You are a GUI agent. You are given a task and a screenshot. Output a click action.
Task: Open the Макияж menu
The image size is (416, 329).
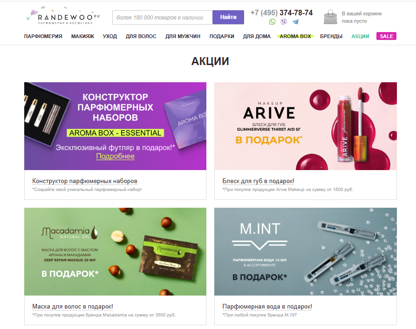point(82,36)
